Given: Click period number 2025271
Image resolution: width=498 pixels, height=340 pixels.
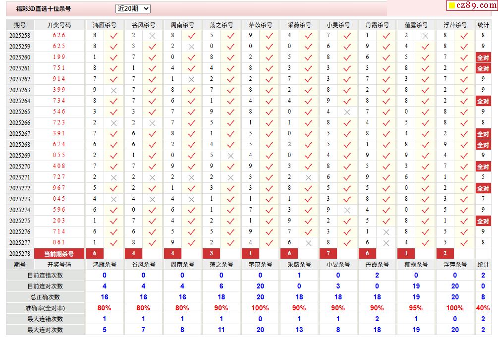Looking at the screenshot, I should 20,177.
